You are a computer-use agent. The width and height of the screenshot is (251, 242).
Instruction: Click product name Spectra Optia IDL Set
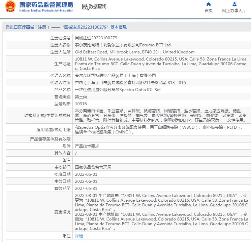[x=118, y=89]
